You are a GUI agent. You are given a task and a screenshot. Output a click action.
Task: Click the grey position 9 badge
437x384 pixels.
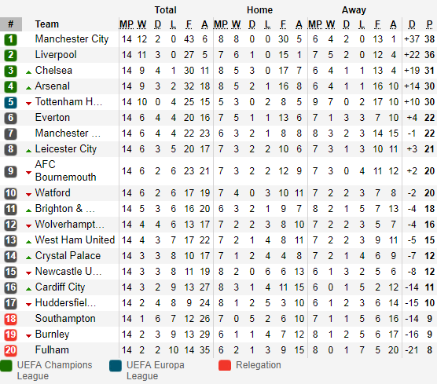click(10, 171)
